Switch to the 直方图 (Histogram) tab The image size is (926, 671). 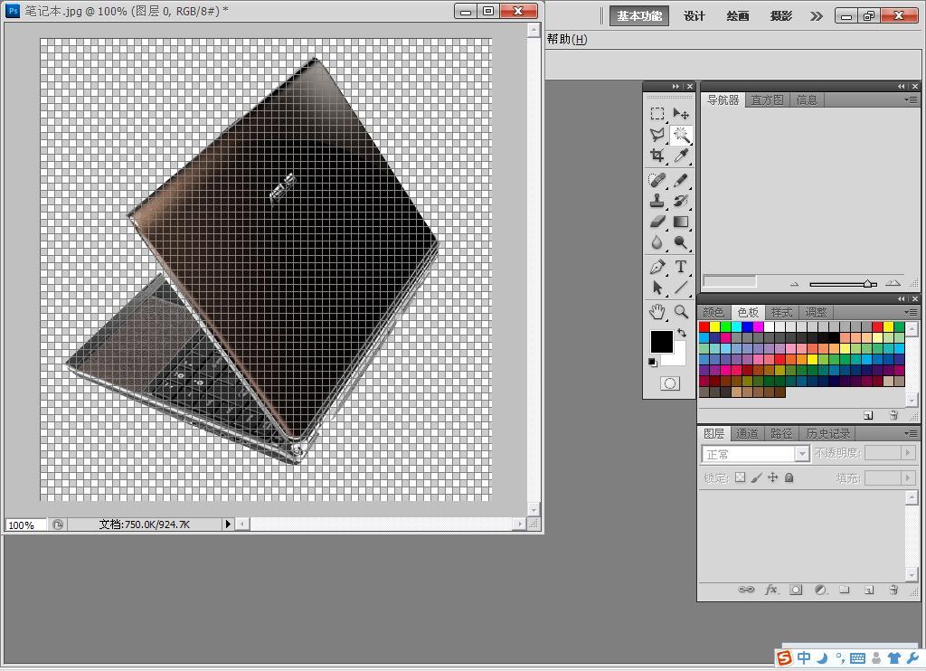767,99
